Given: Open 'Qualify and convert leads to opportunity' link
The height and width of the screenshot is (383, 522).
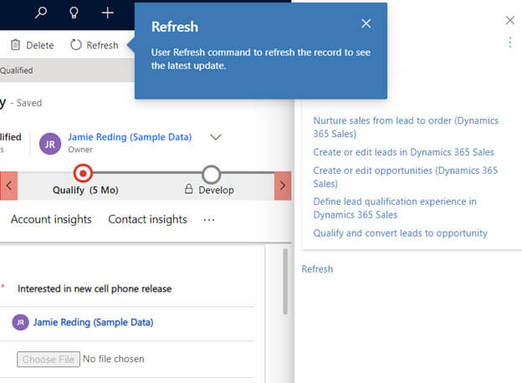Looking at the screenshot, I should click(x=400, y=233).
